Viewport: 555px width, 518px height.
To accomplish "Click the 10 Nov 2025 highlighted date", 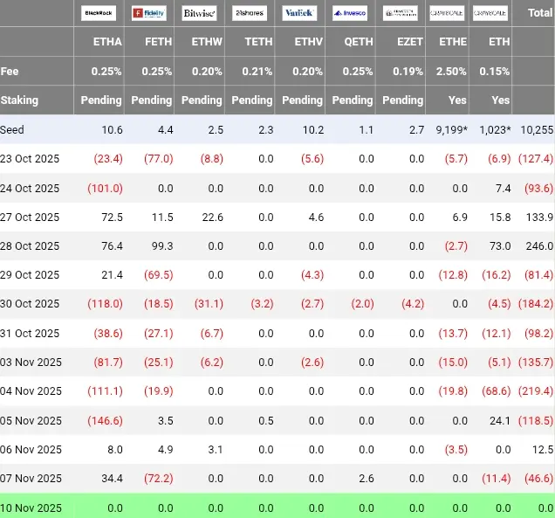I will pyautogui.click(x=31, y=507).
